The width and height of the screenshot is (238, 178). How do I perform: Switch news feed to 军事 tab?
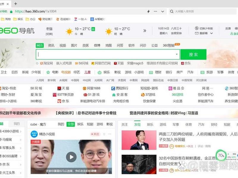(x=176, y=125)
